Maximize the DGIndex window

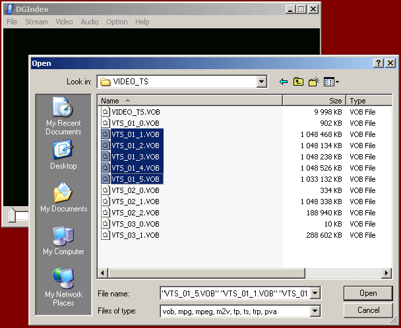click(301, 9)
